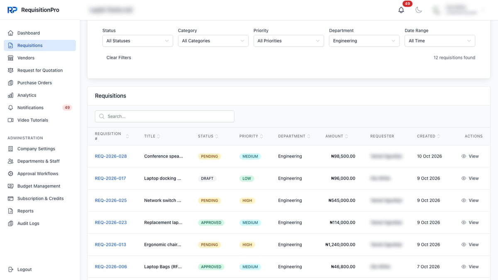Open requisition REQ-2026-006 link
The height and width of the screenshot is (280, 498).
pos(111,267)
